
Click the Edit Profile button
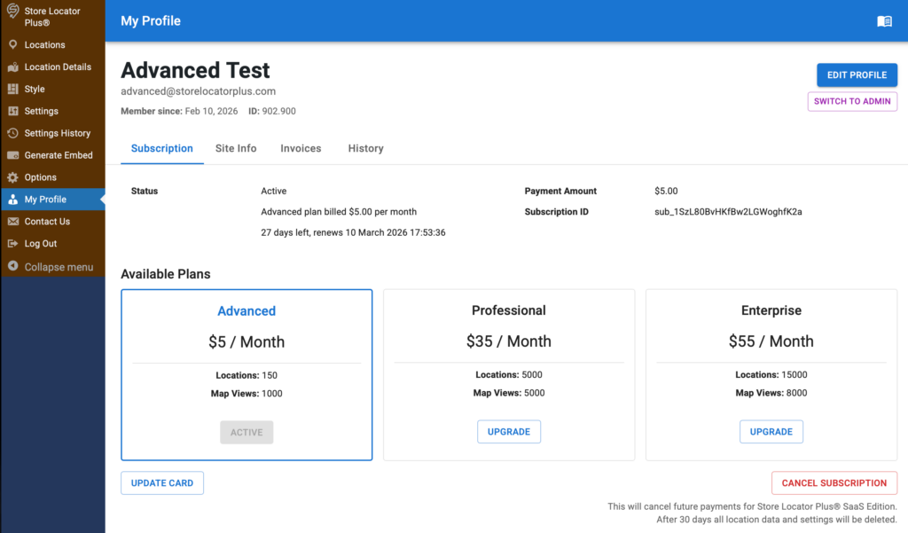857,75
